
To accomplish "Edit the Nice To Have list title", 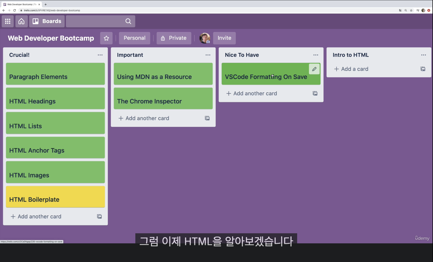I will pos(242,55).
